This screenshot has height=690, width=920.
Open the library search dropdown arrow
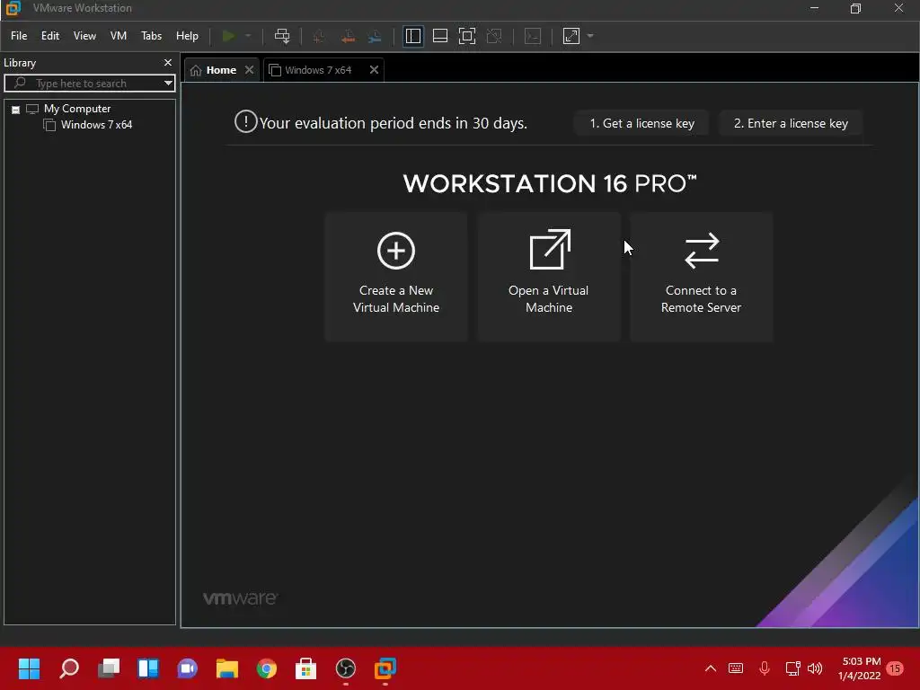coord(168,84)
